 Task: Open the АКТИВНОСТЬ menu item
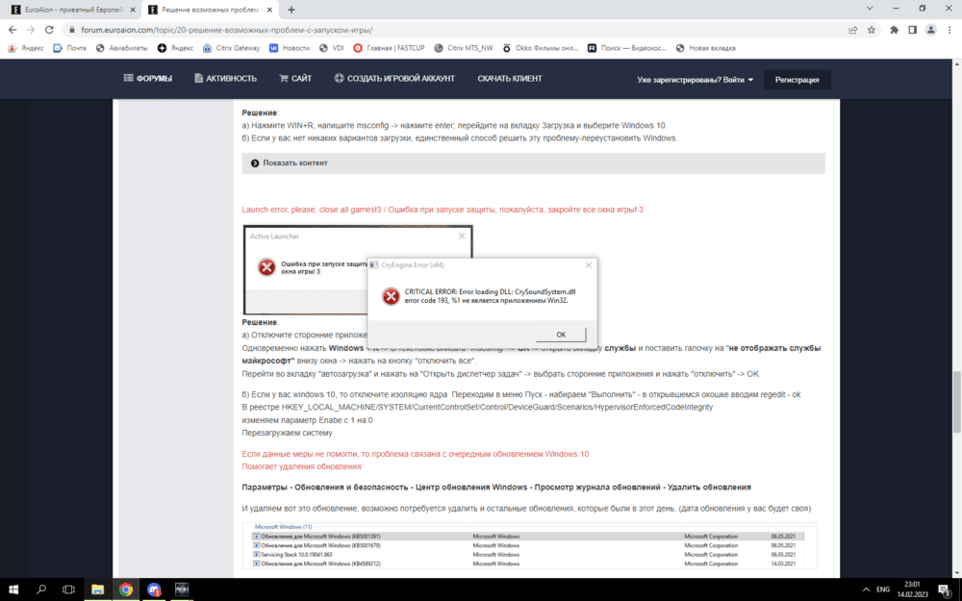225,79
